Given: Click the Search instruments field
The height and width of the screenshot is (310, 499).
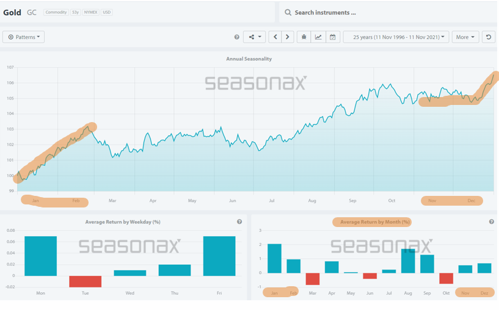Looking at the screenshot, I should (391, 12).
